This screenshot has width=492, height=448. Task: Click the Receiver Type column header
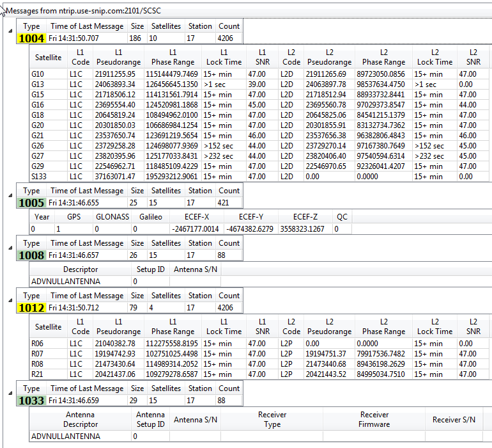pyautogui.click(x=272, y=419)
